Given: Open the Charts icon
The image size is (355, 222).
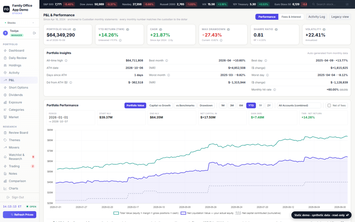Looking at the screenshot, I should coord(5,188).
